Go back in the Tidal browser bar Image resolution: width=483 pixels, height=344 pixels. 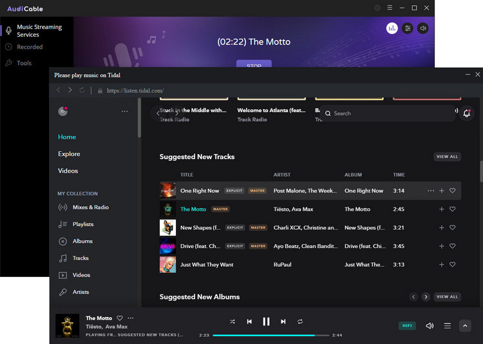coord(59,90)
